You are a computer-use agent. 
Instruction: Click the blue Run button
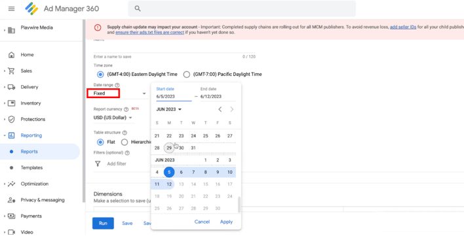pyautogui.click(x=103, y=224)
